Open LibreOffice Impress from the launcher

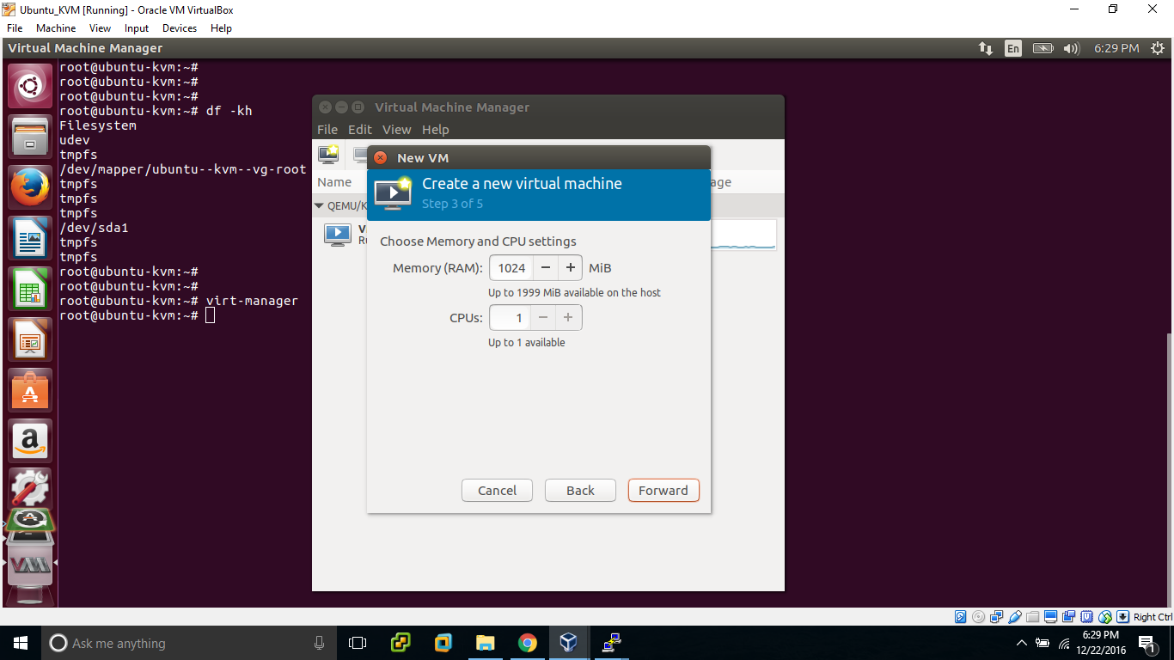click(x=30, y=339)
